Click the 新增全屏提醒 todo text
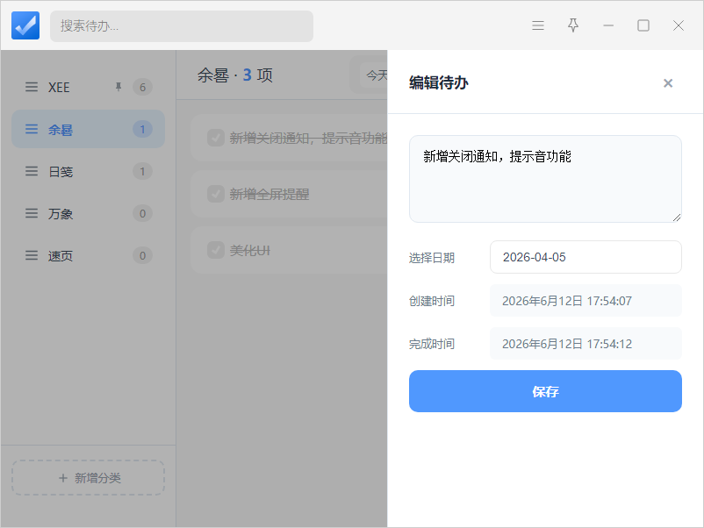Screen dimensions: 704x528 coord(269,194)
